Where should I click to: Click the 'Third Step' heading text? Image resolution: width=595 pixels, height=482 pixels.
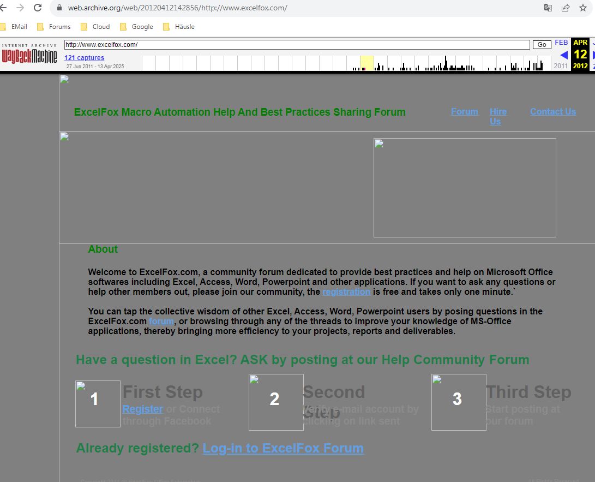coord(528,392)
